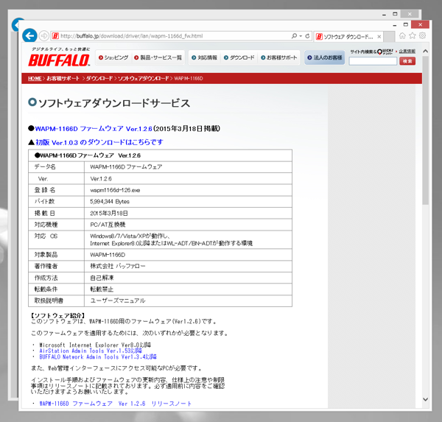Close the background browser window
The height and width of the screenshot is (422, 442).
click(410, 14)
